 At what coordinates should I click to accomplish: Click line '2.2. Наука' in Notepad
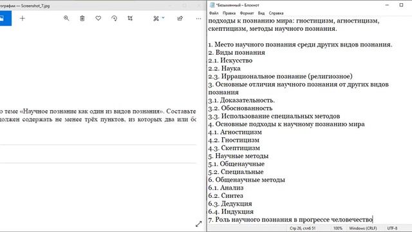(x=224, y=68)
